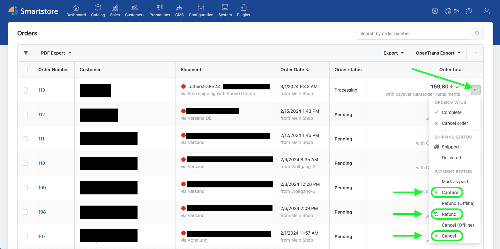Select checkbox for order 113
Image resolution: width=500 pixels, height=249 pixels.
[x=25, y=90]
